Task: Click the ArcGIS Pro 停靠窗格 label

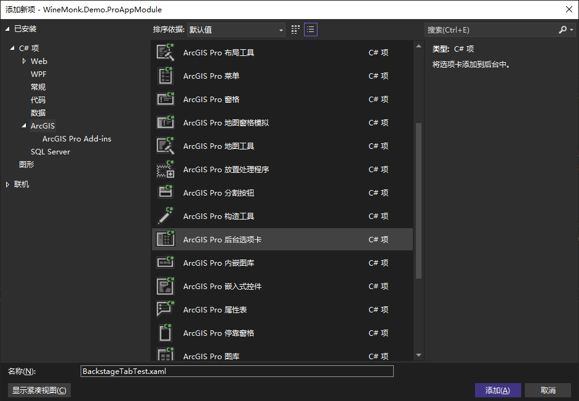Action: click(218, 333)
